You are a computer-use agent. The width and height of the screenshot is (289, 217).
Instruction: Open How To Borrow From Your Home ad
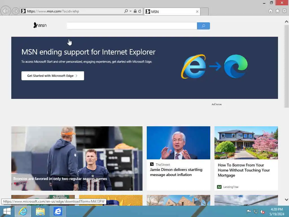244,170
